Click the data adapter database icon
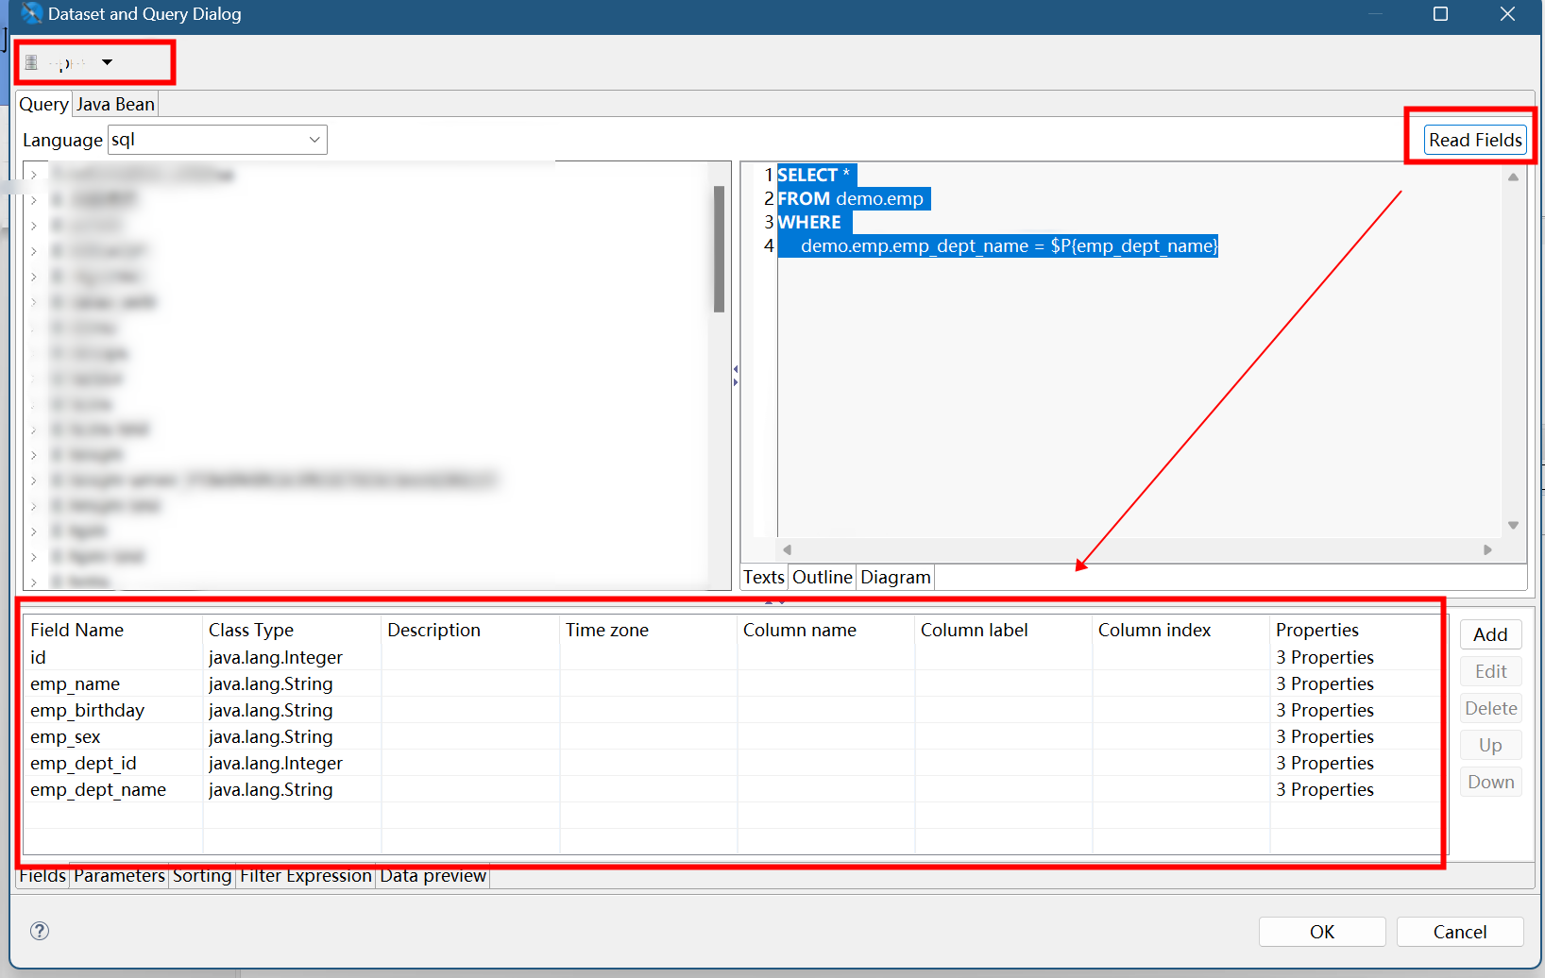 coord(31,62)
